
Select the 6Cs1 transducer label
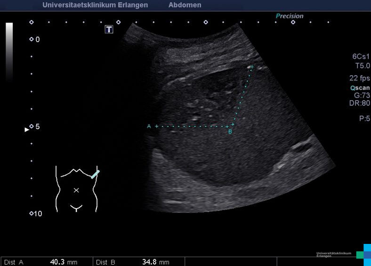click(x=361, y=57)
